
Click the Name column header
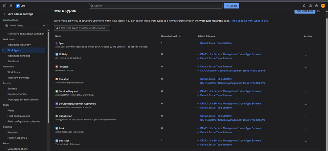pyautogui.click(x=58, y=36)
